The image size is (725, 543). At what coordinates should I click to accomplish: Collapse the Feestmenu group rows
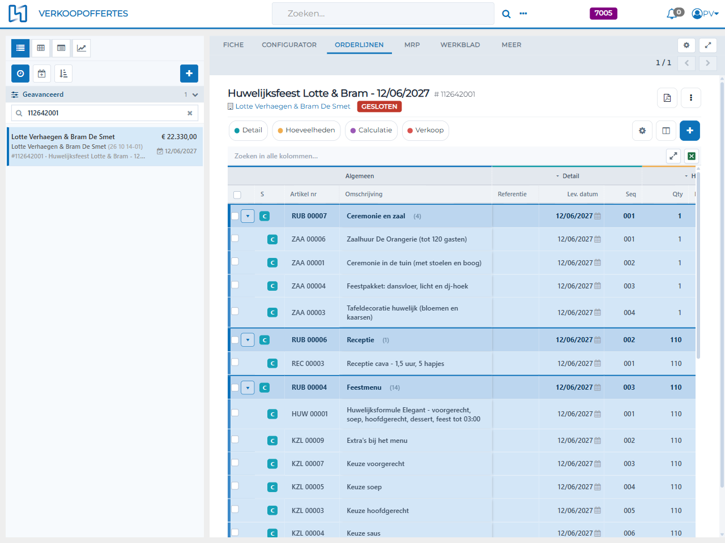point(248,387)
